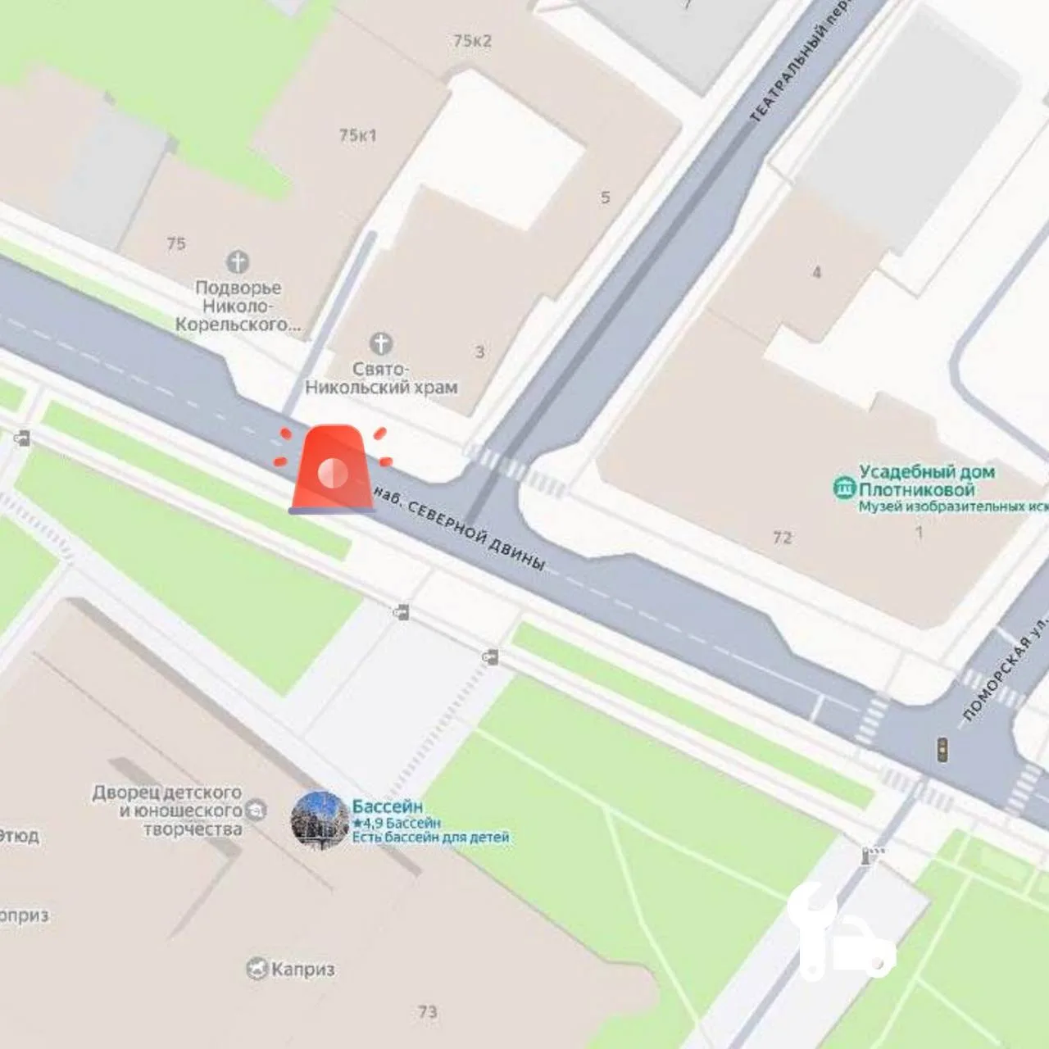The width and height of the screenshot is (1049, 1049).
Task: Select building number 72
Action: pyautogui.click(x=783, y=538)
